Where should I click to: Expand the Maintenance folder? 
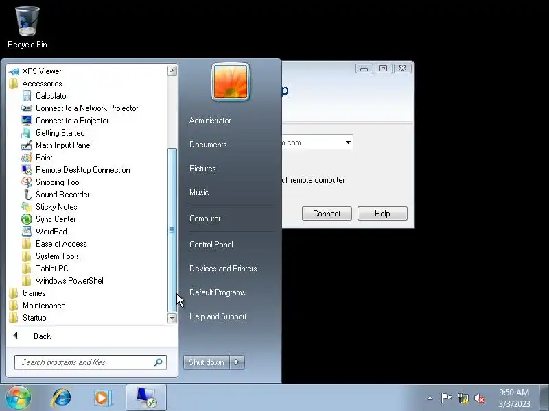tap(38, 306)
